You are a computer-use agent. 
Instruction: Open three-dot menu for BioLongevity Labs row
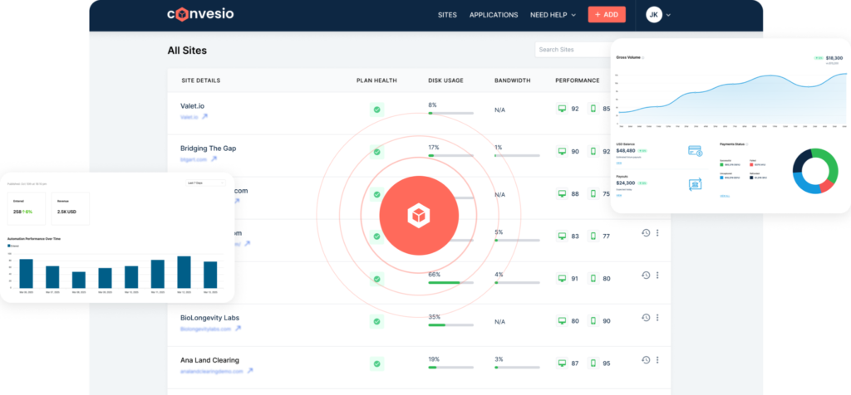tap(657, 318)
